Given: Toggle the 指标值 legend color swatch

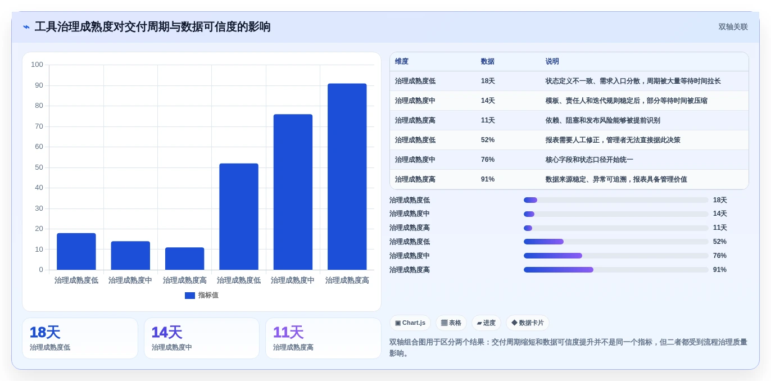Looking at the screenshot, I should pos(190,296).
